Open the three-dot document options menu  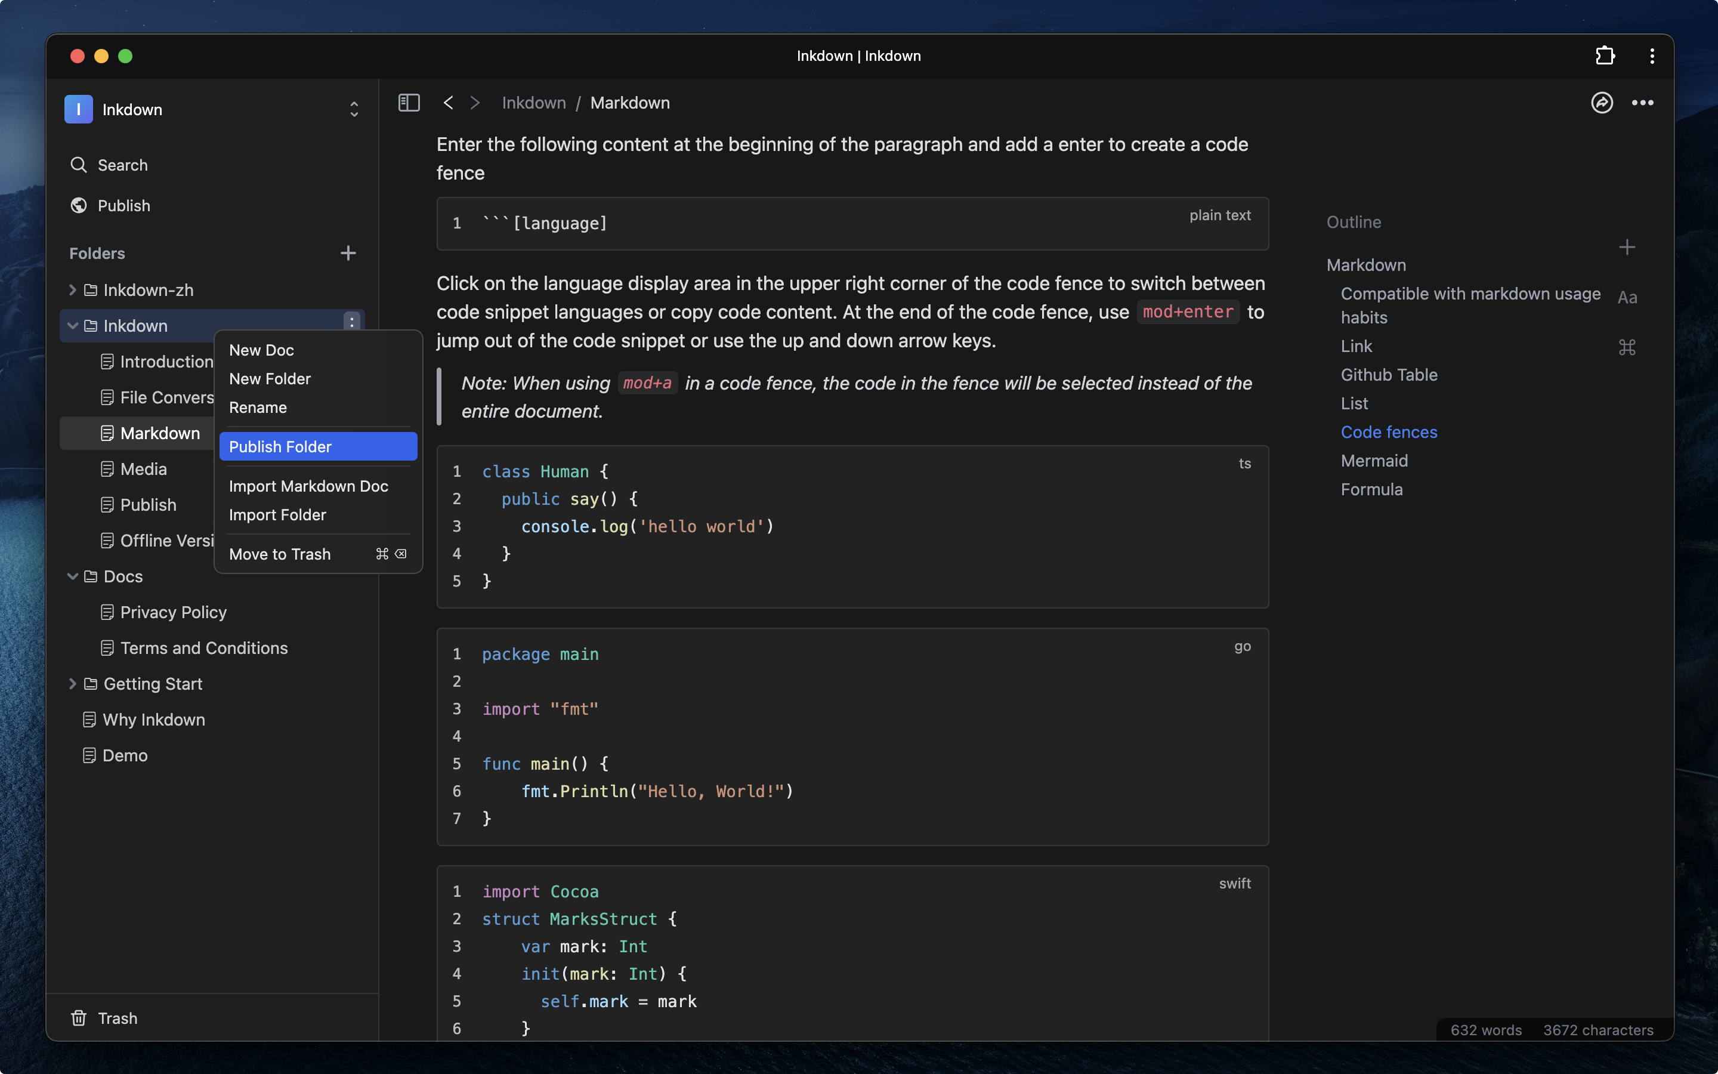click(x=1643, y=103)
